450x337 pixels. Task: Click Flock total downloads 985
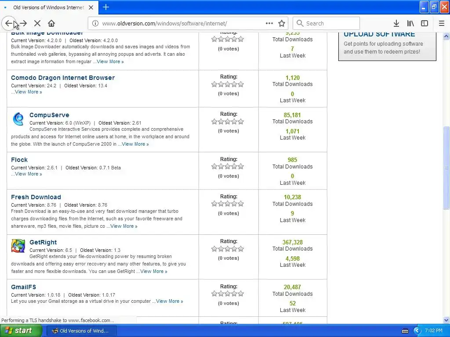(292, 160)
